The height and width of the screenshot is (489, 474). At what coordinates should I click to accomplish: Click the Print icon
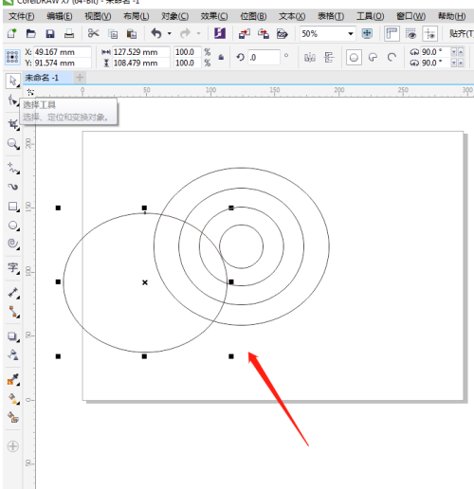pos(69,33)
